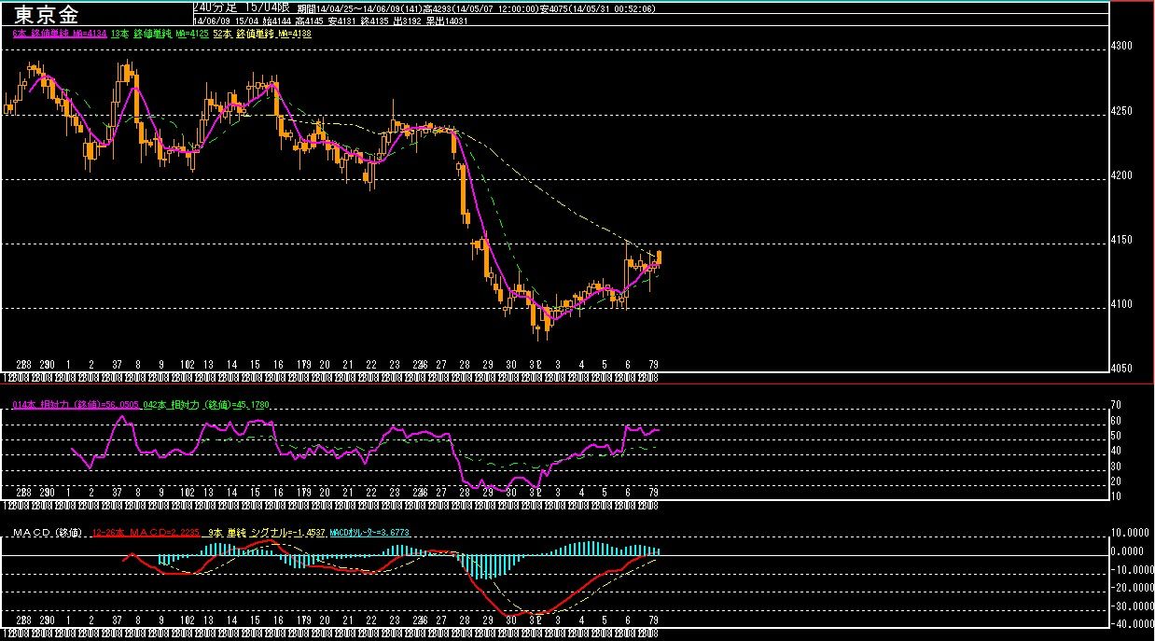The height and width of the screenshot is (641, 1155).
Task: Click the 東京金 chart title
Action: pyautogui.click(x=47, y=14)
